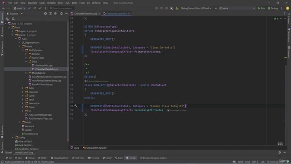Click the collapse all icon in Solution panel
The height and width of the screenshot is (164, 291).
[x=55, y=14]
